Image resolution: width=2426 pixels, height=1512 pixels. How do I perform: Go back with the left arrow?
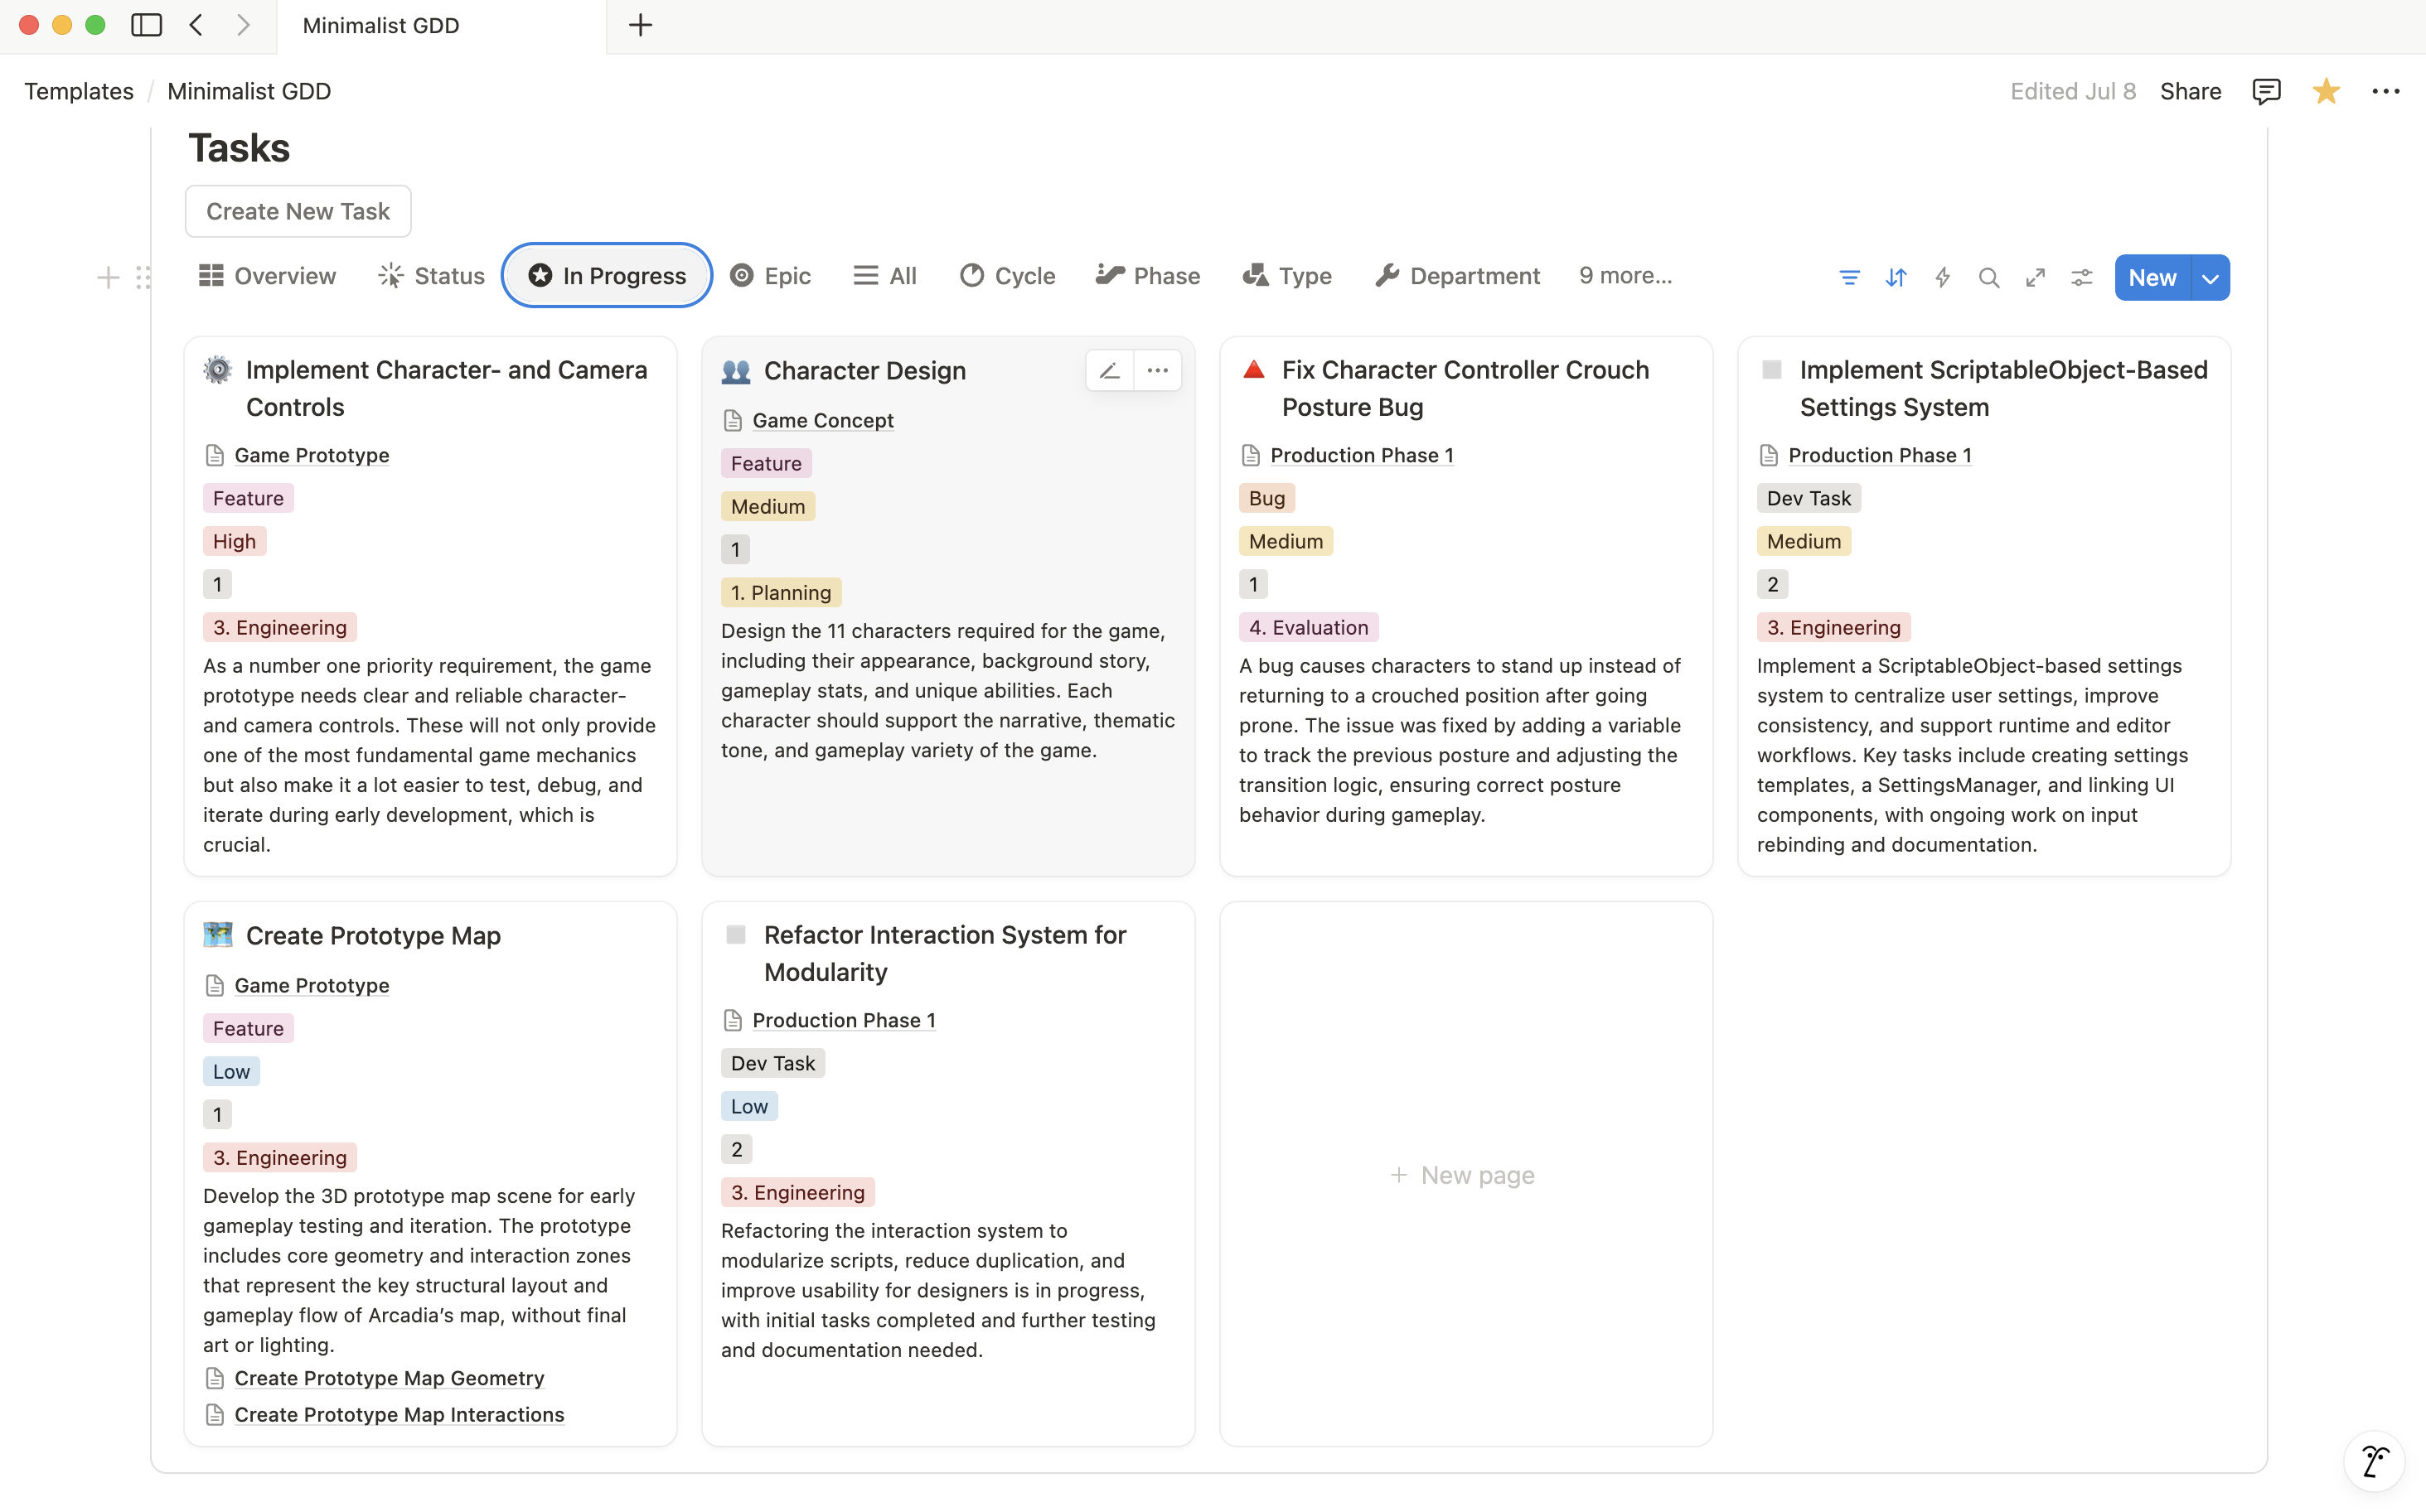pos(196,25)
